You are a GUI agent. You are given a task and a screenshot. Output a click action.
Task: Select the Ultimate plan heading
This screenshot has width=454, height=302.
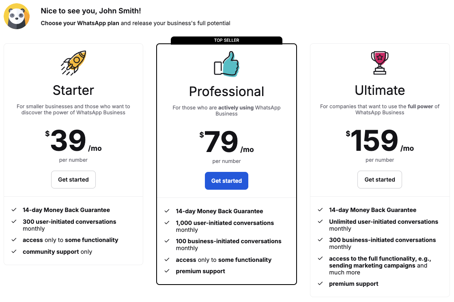tap(380, 90)
